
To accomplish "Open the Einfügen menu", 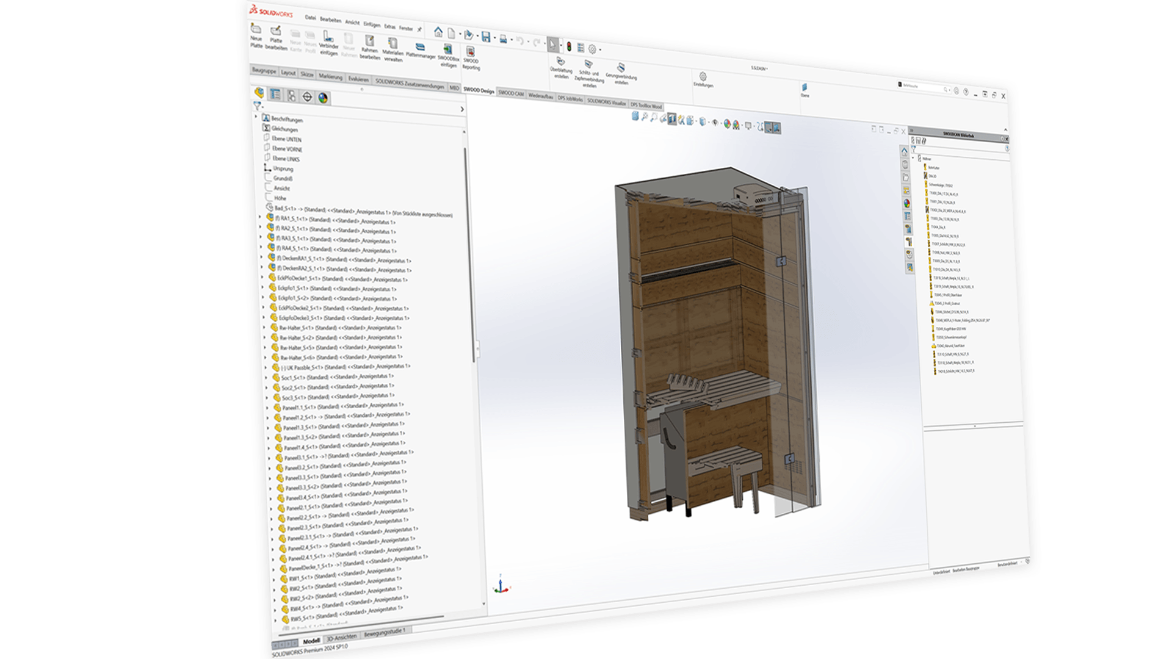I will click(371, 24).
